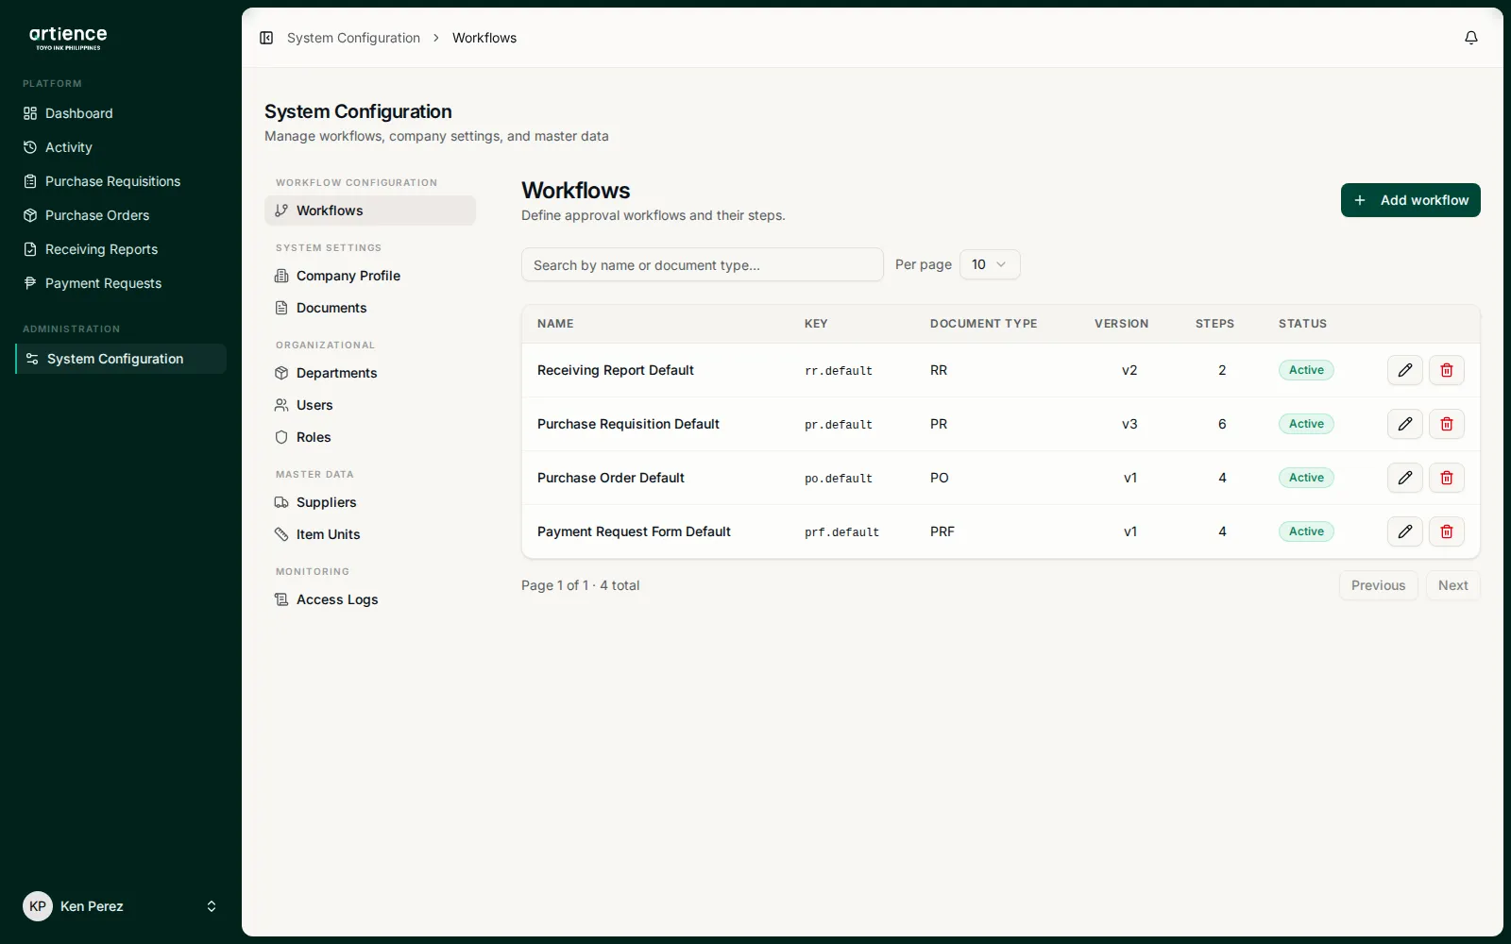Edit the Payment Request Form Default workflow
Image resolution: width=1511 pixels, height=944 pixels.
pyautogui.click(x=1405, y=531)
